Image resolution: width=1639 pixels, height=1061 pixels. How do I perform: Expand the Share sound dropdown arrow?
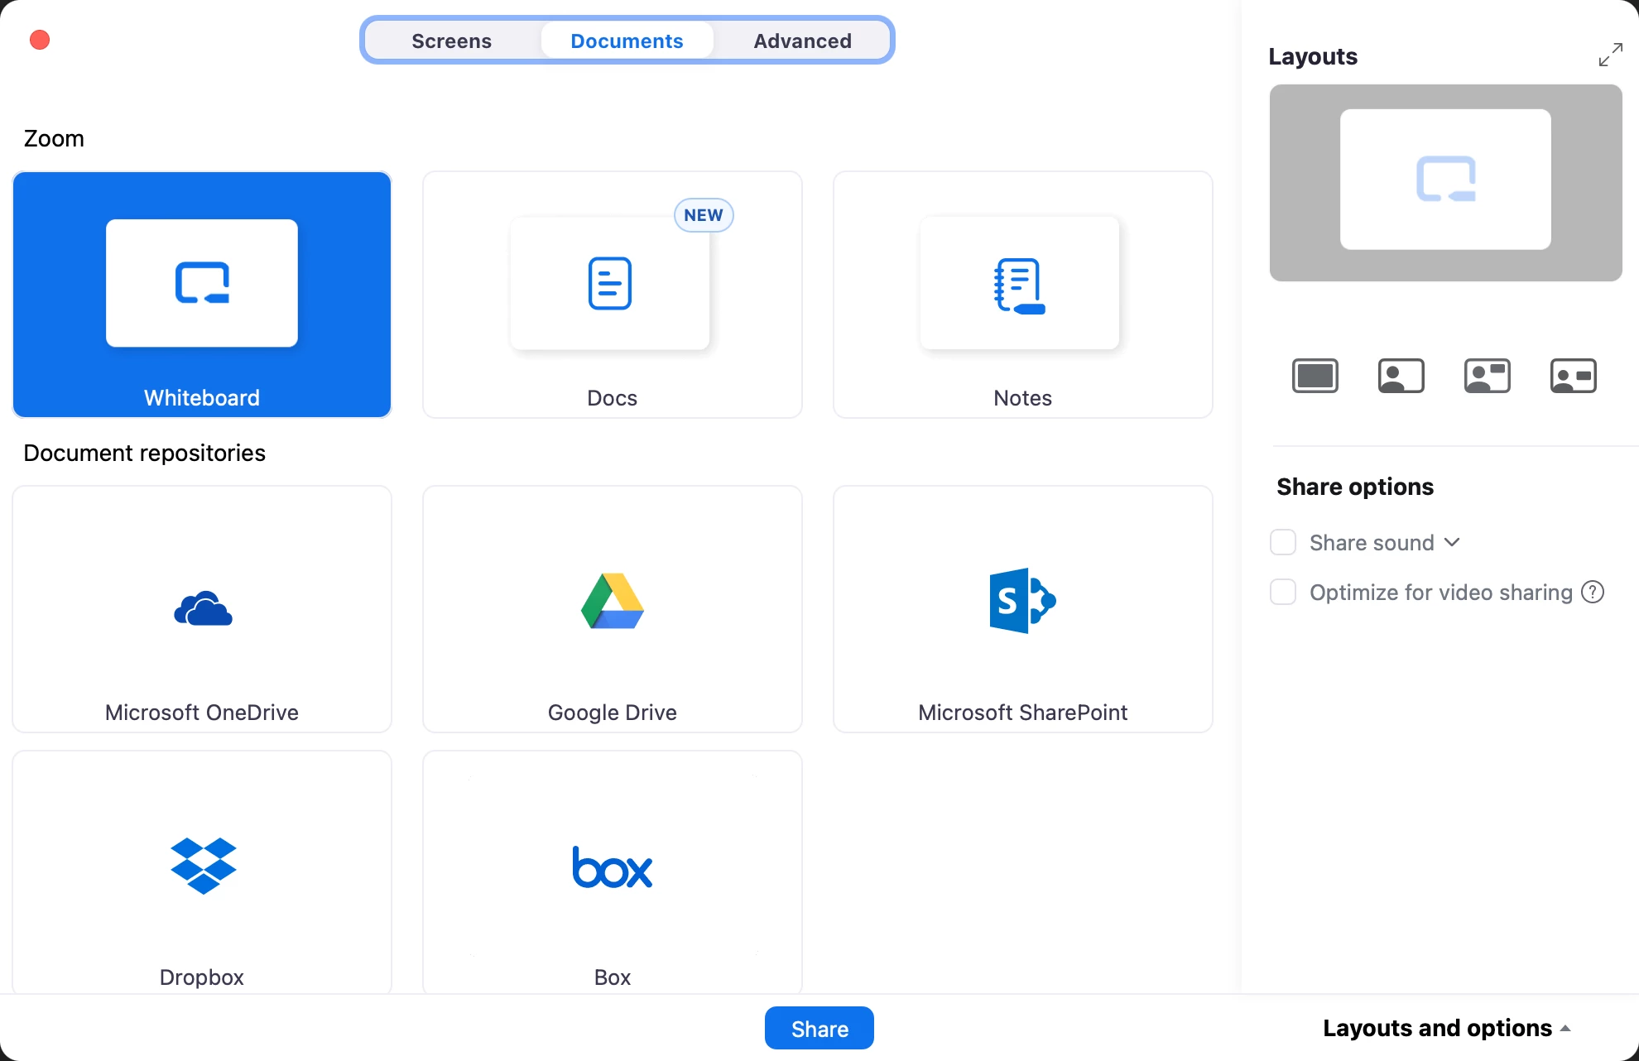pos(1452,543)
